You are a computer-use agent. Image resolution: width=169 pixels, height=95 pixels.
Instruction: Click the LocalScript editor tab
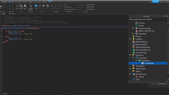tap(13, 14)
